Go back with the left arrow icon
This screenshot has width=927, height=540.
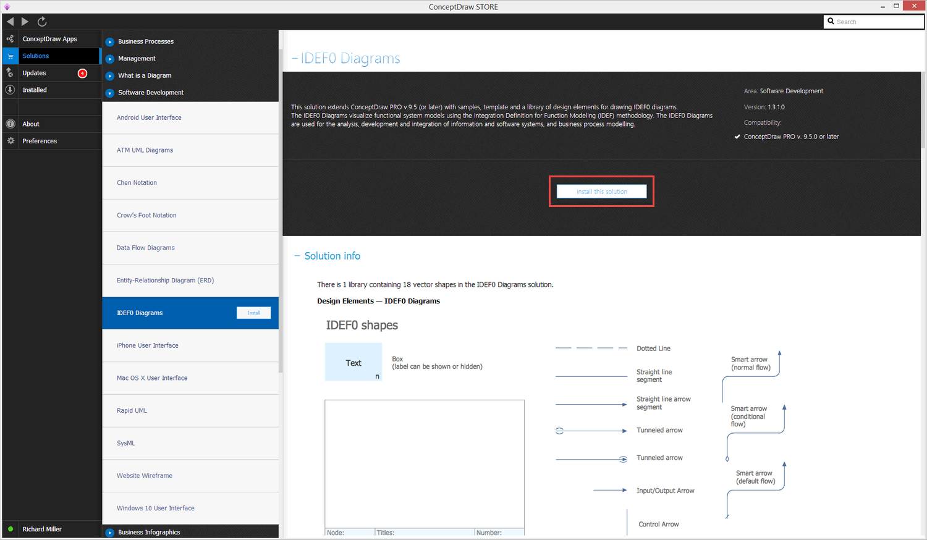pyautogui.click(x=10, y=22)
